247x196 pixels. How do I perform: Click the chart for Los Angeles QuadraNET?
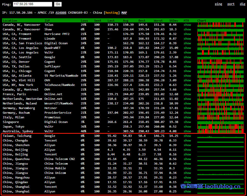(220, 48)
